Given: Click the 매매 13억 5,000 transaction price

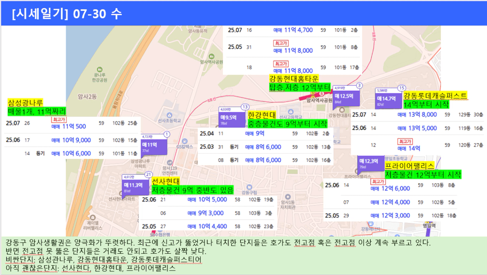Looking at the screenshot, I should 417,128.
